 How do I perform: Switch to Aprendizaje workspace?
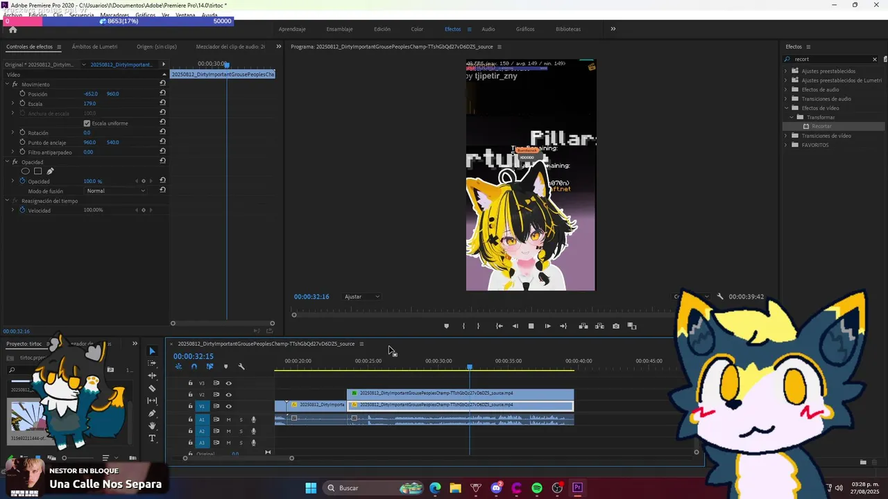[292, 29]
